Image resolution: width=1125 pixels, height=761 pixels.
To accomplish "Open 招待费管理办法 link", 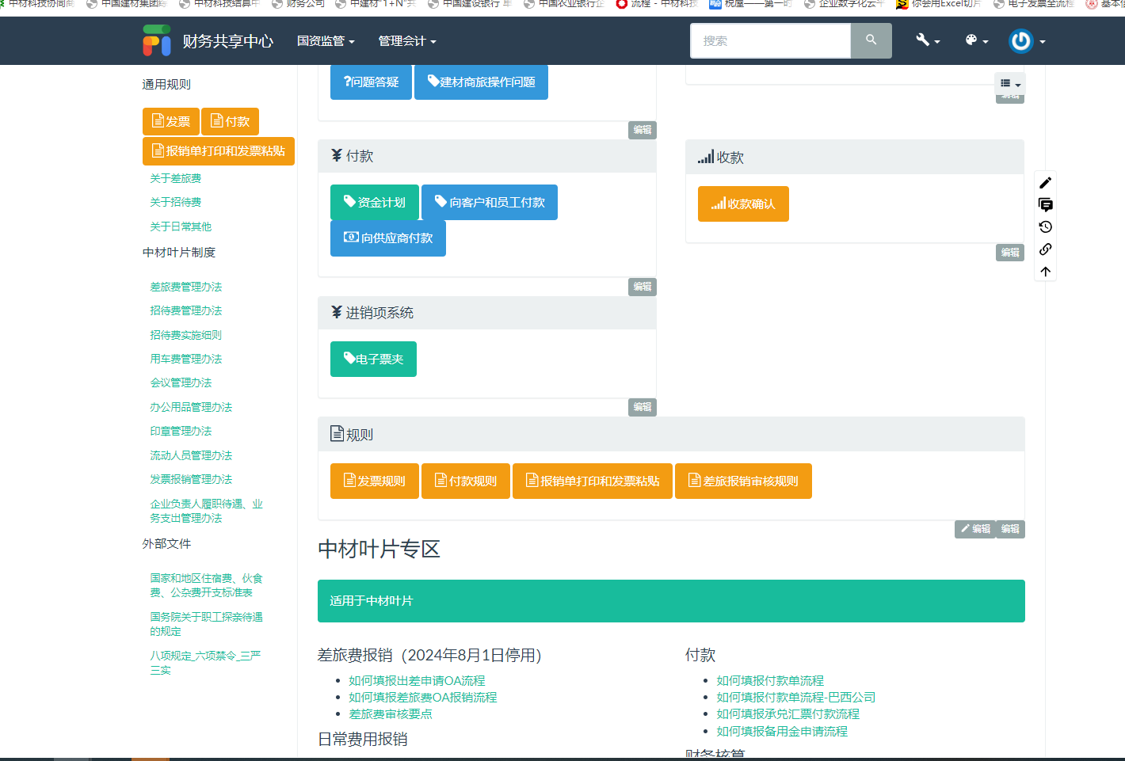I will tap(186, 310).
